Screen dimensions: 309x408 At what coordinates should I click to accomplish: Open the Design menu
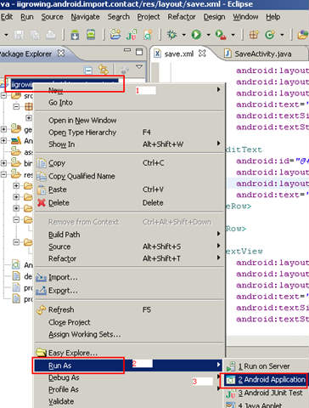pyautogui.click(x=214, y=17)
